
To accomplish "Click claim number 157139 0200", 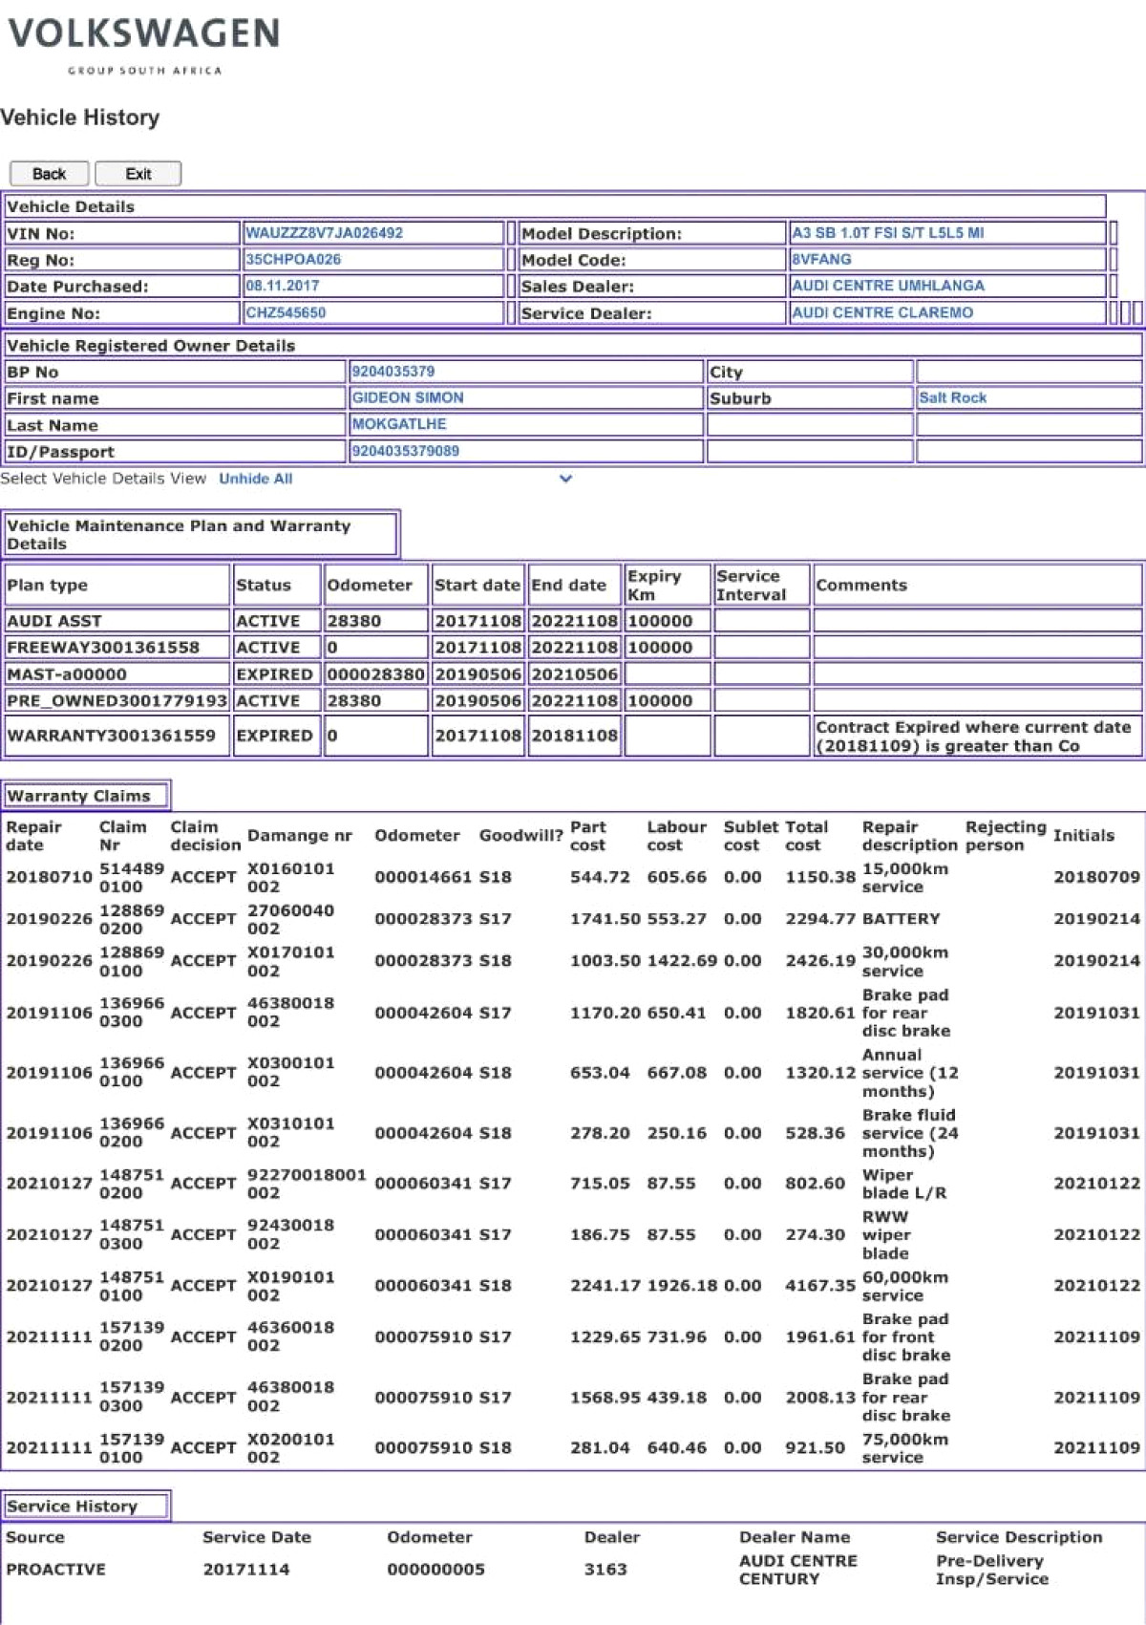I will [132, 1337].
